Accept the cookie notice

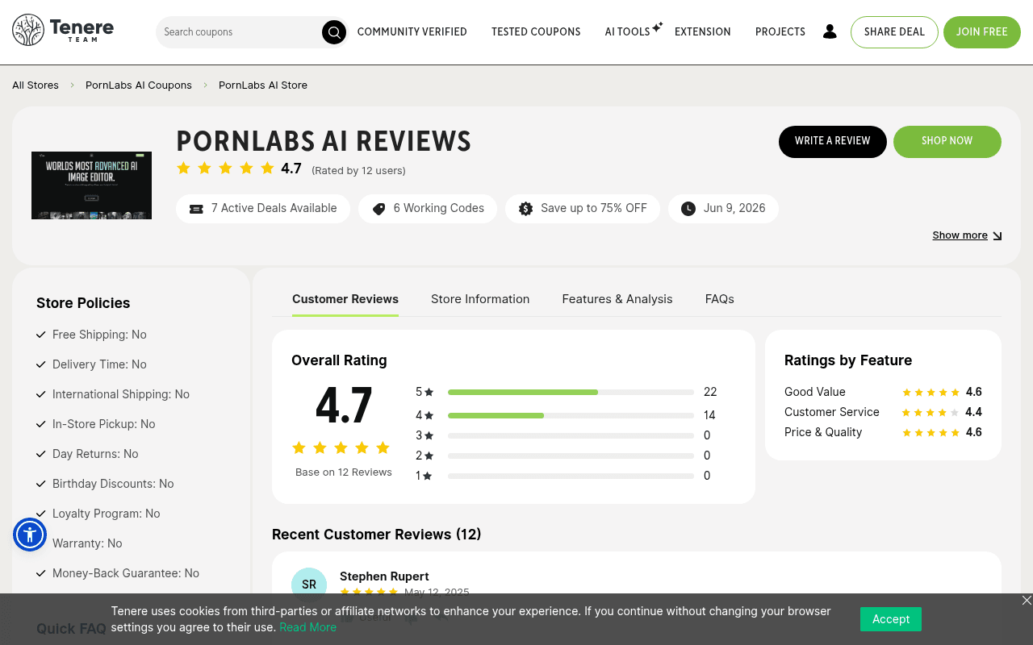(891, 619)
